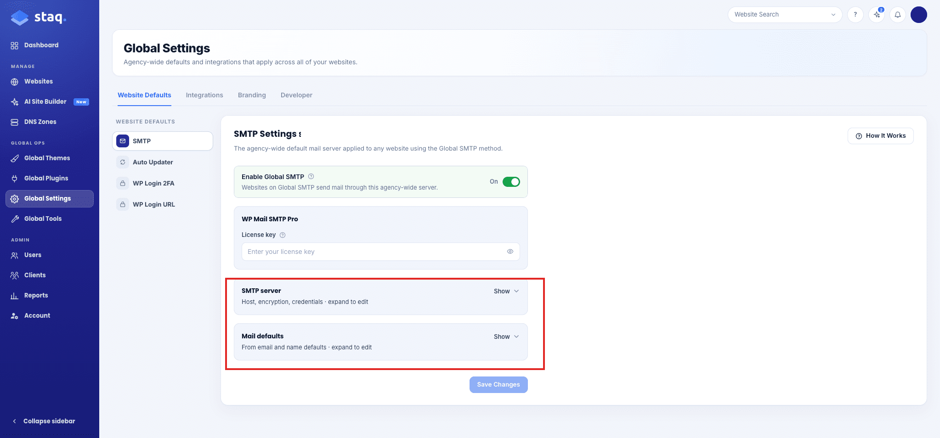Open Global Themes page
Viewport: 940px width, 438px height.
50,158
